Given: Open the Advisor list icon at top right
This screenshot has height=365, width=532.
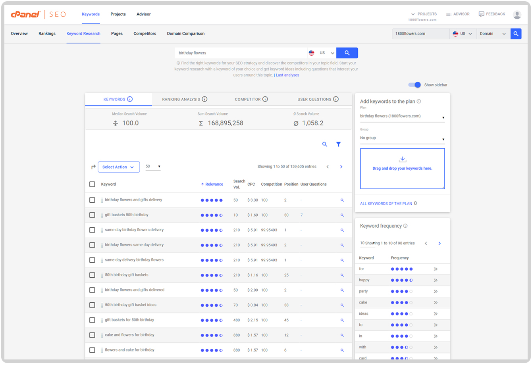Looking at the screenshot, I should (449, 14).
